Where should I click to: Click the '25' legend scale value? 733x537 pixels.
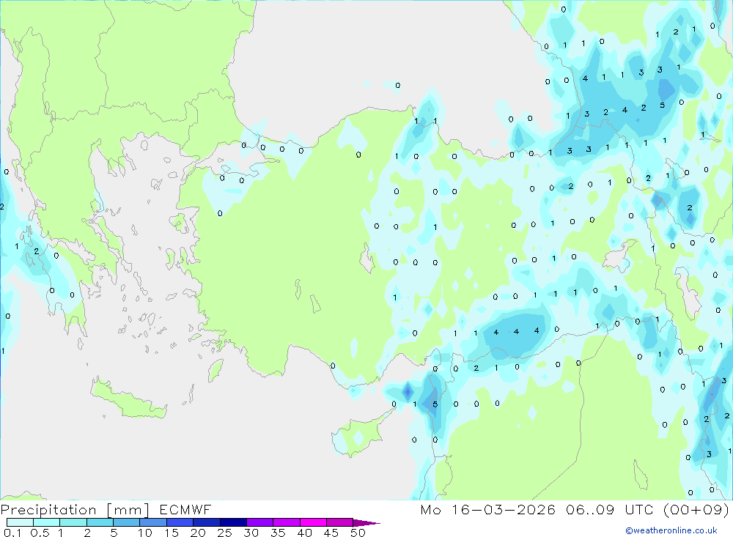point(224,533)
